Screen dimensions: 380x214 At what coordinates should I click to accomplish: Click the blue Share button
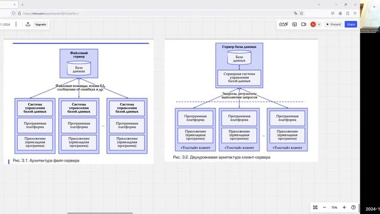pos(351,24)
